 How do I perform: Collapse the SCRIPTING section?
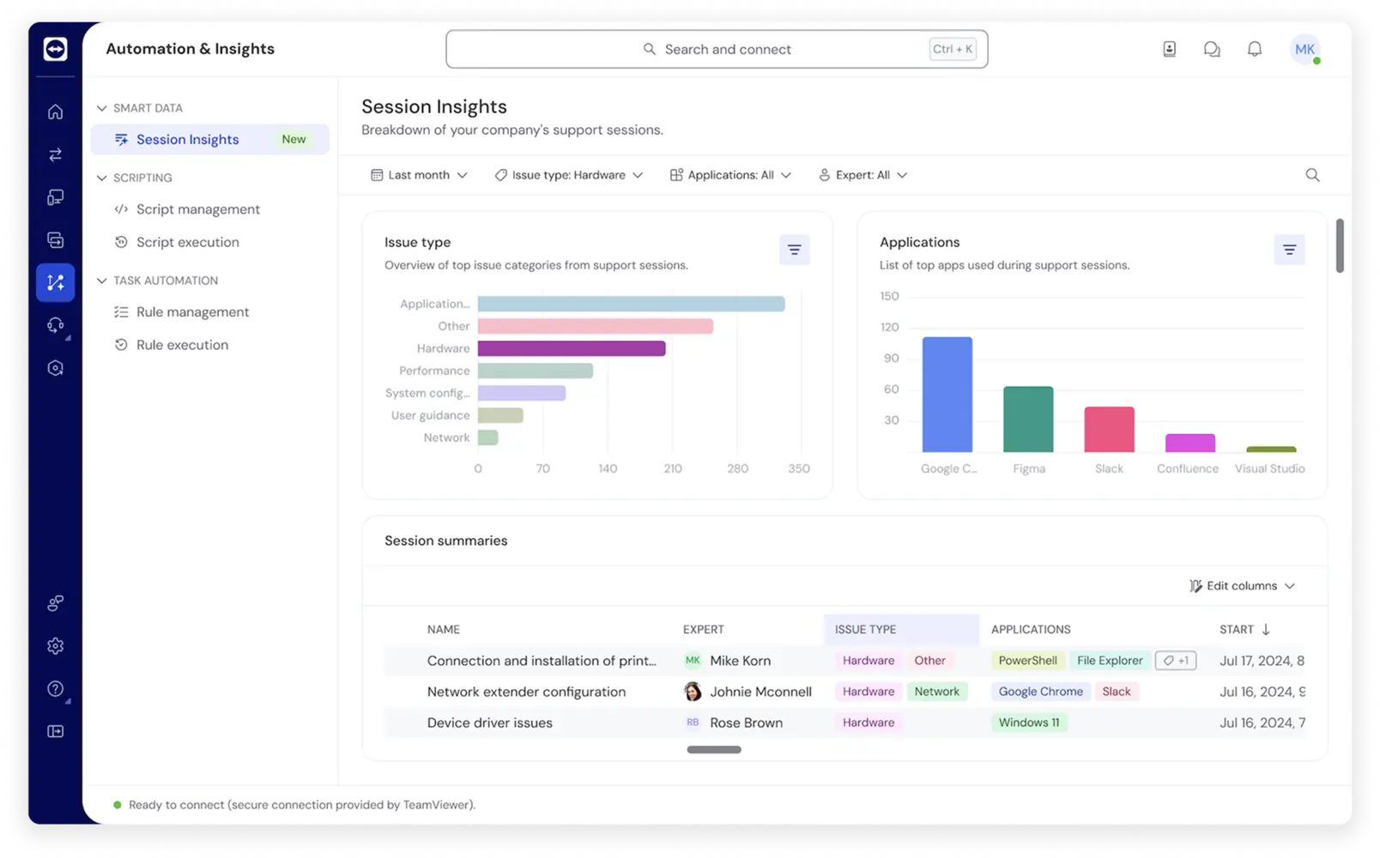[x=134, y=178]
